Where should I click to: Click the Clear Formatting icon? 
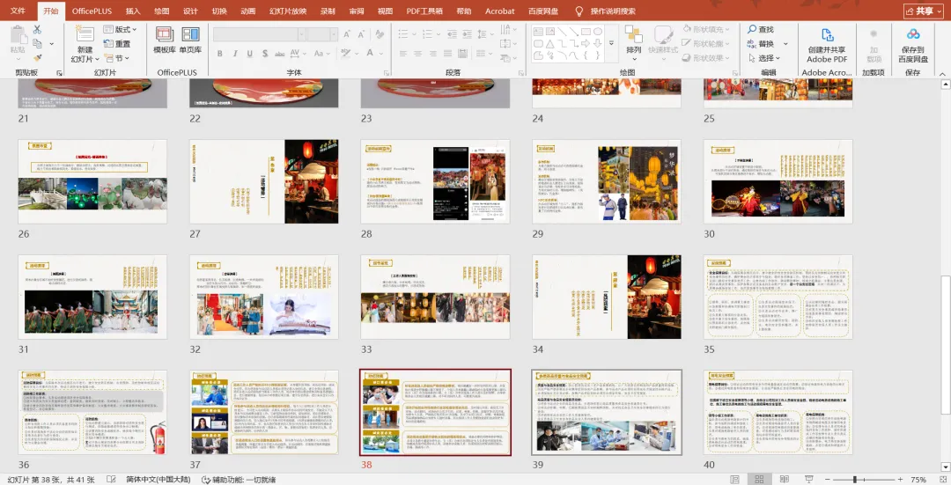click(380, 34)
